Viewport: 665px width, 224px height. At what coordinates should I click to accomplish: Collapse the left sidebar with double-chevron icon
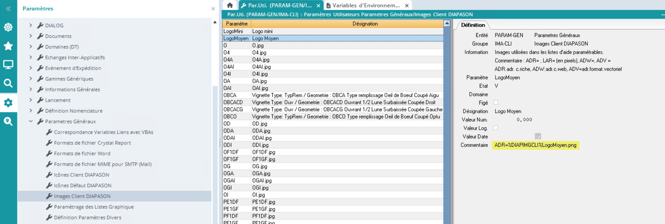coord(8,9)
